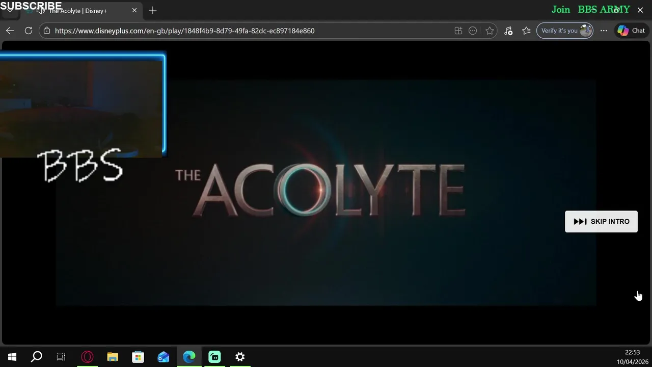Open Windows Search from taskbar
Image resolution: width=652 pixels, height=367 pixels.
[37, 357]
